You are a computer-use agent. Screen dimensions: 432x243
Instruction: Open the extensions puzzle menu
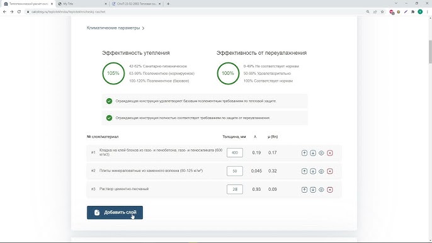tap(412, 12)
